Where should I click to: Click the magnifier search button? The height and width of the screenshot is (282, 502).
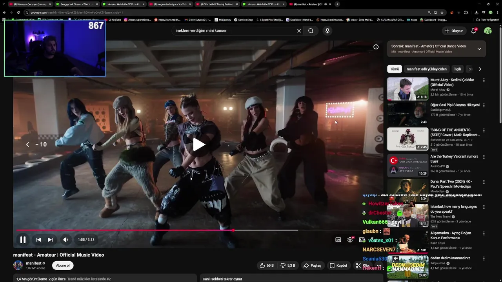pyautogui.click(x=311, y=31)
